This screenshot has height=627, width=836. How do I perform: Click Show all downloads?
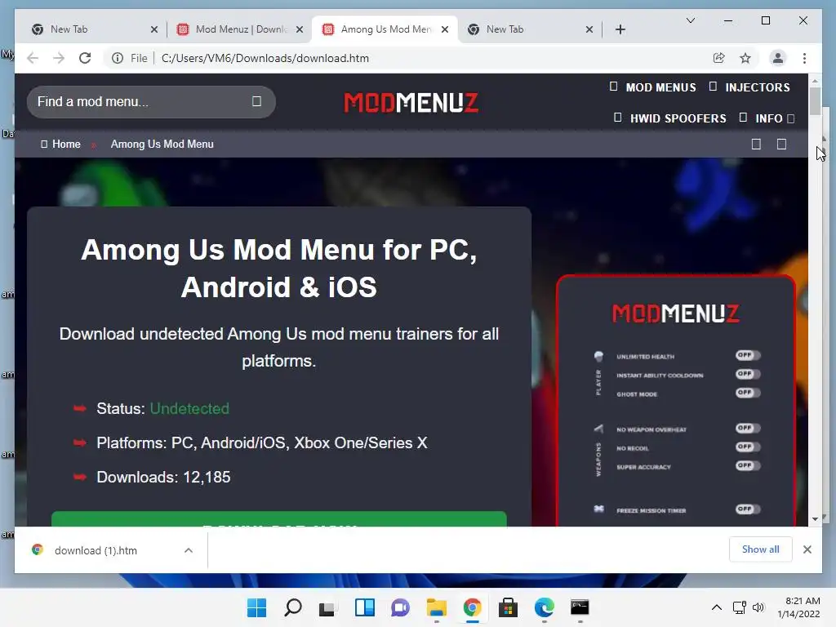[760, 549]
